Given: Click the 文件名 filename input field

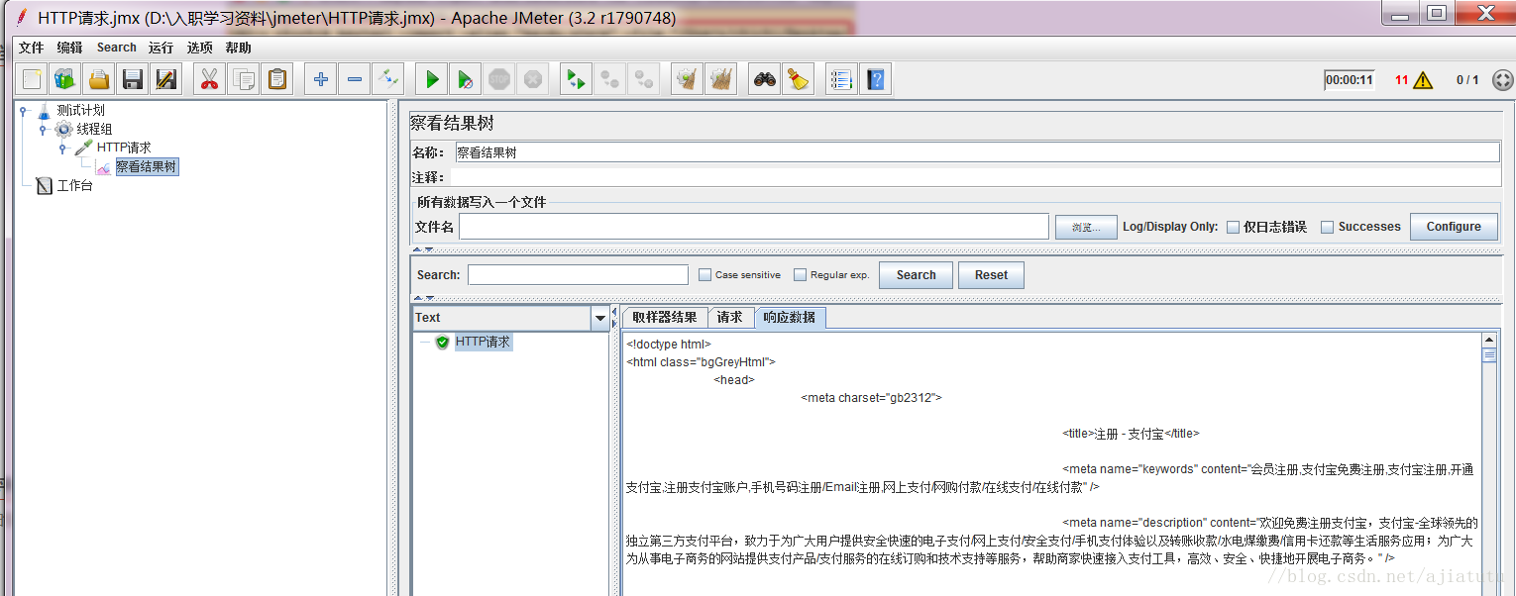Looking at the screenshot, I should pos(753,227).
